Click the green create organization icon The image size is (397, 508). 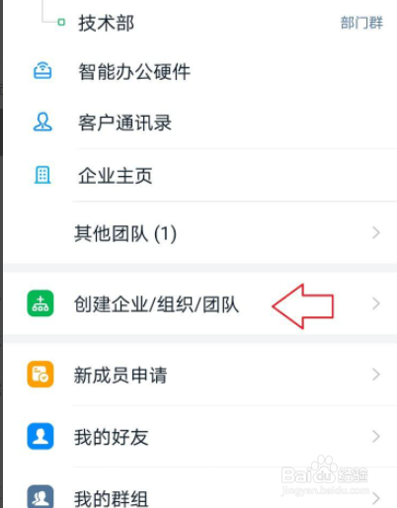click(x=40, y=303)
